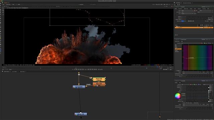Open the Grade mask channel dropdown
Screen dimensions: 214x120
pyautogui.click(x=191, y=104)
